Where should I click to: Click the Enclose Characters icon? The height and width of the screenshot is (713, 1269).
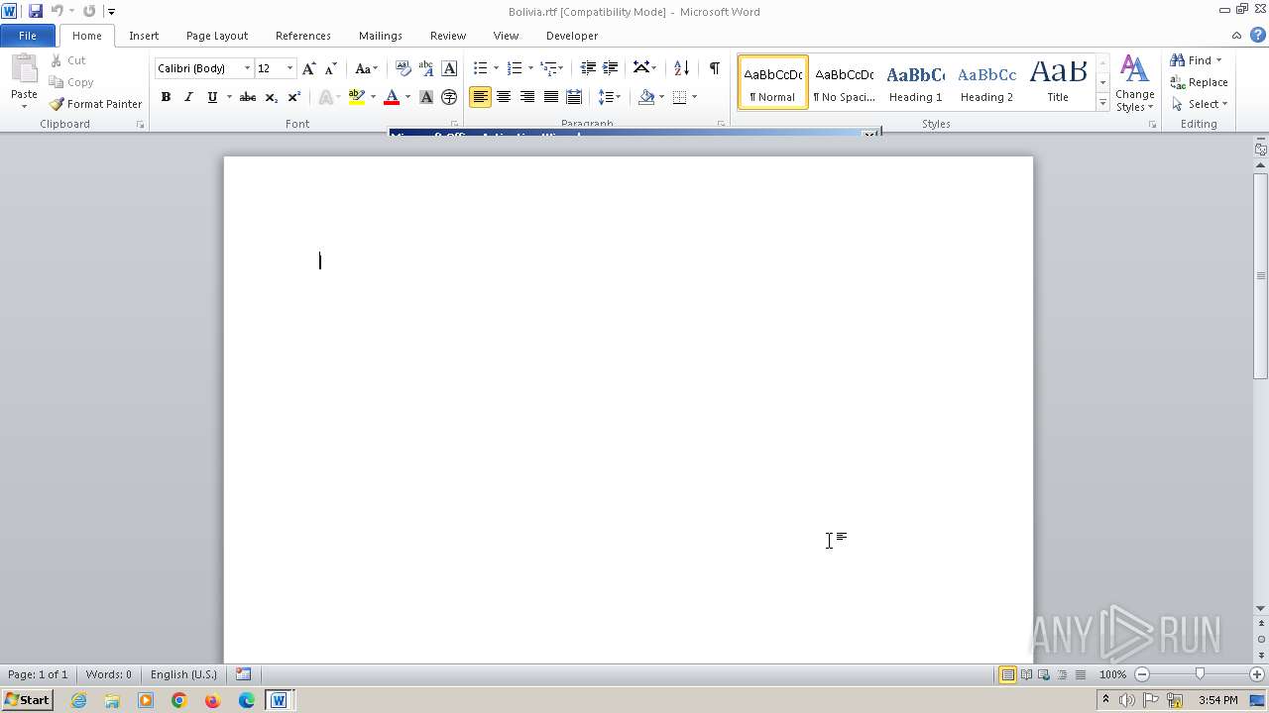(449, 97)
